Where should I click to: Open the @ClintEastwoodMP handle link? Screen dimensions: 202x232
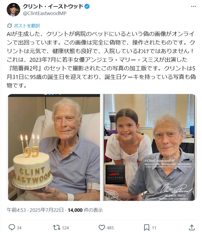(x=45, y=13)
